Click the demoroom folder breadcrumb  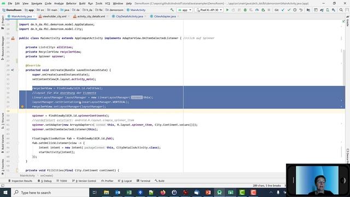coord(114,10)
